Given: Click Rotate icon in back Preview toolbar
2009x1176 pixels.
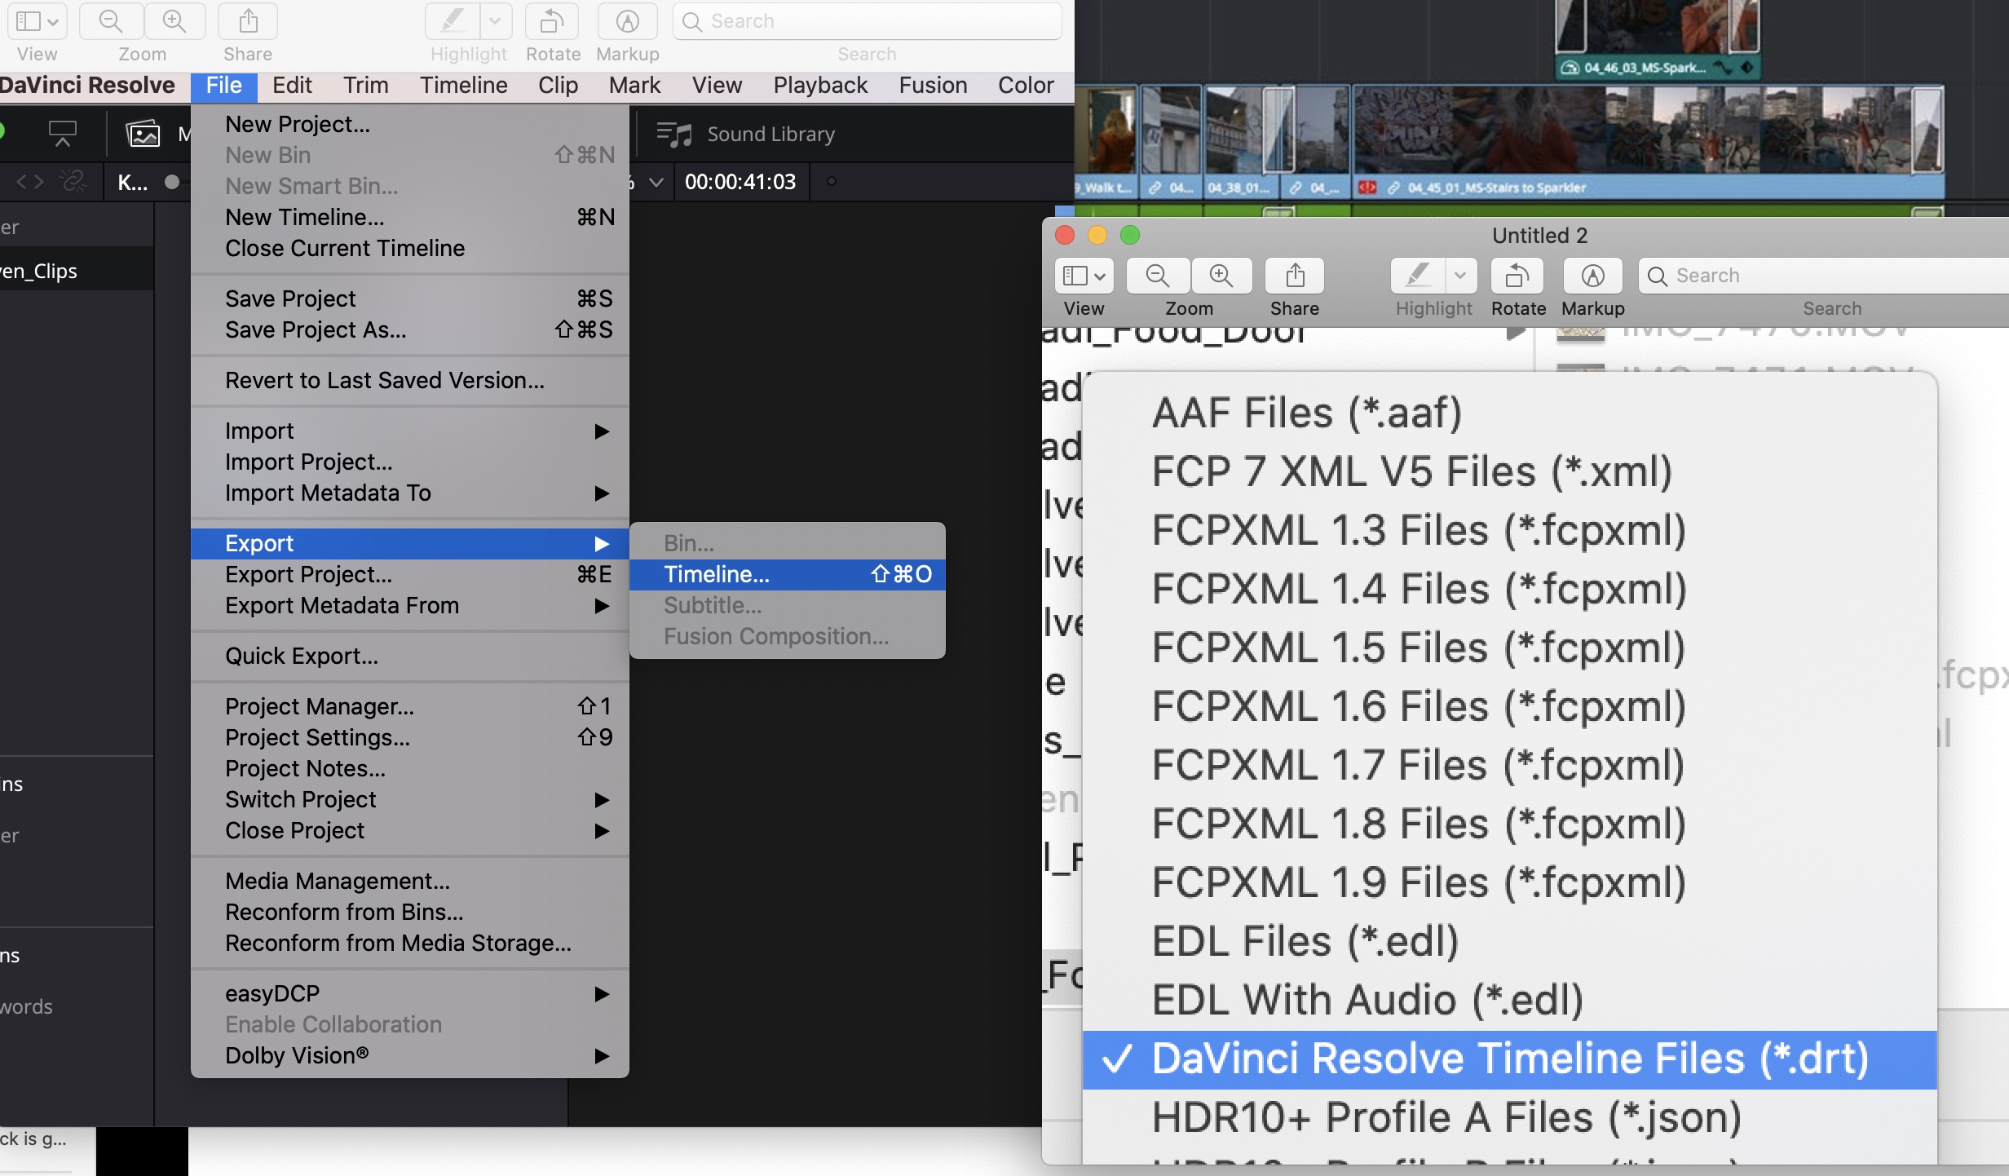Looking at the screenshot, I should (x=552, y=21).
